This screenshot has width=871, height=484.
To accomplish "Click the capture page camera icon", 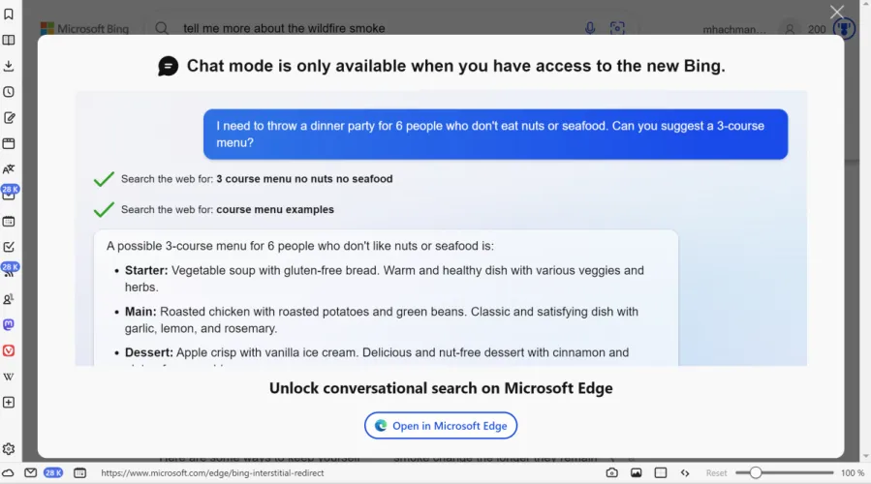I will 611,472.
